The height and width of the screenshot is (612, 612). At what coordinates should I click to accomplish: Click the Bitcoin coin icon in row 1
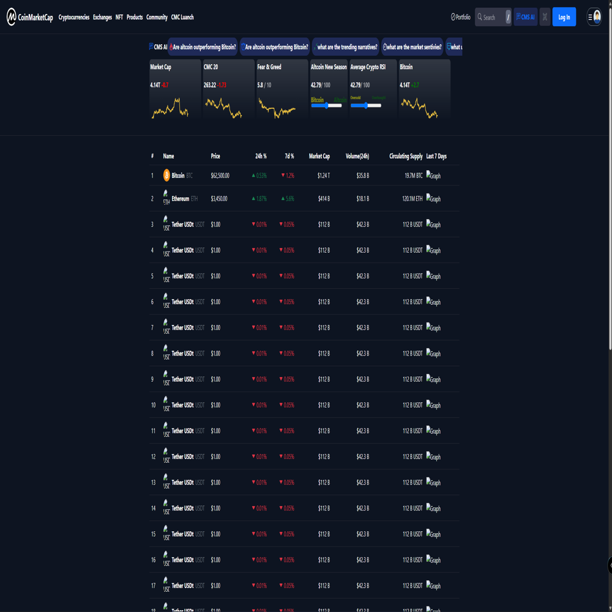click(x=166, y=176)
